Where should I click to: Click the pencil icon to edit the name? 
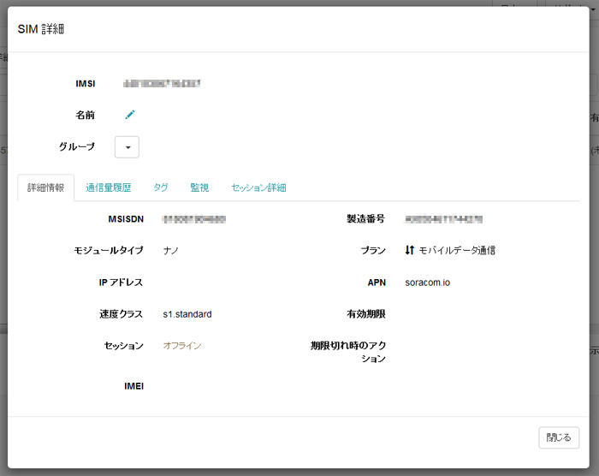130,115
